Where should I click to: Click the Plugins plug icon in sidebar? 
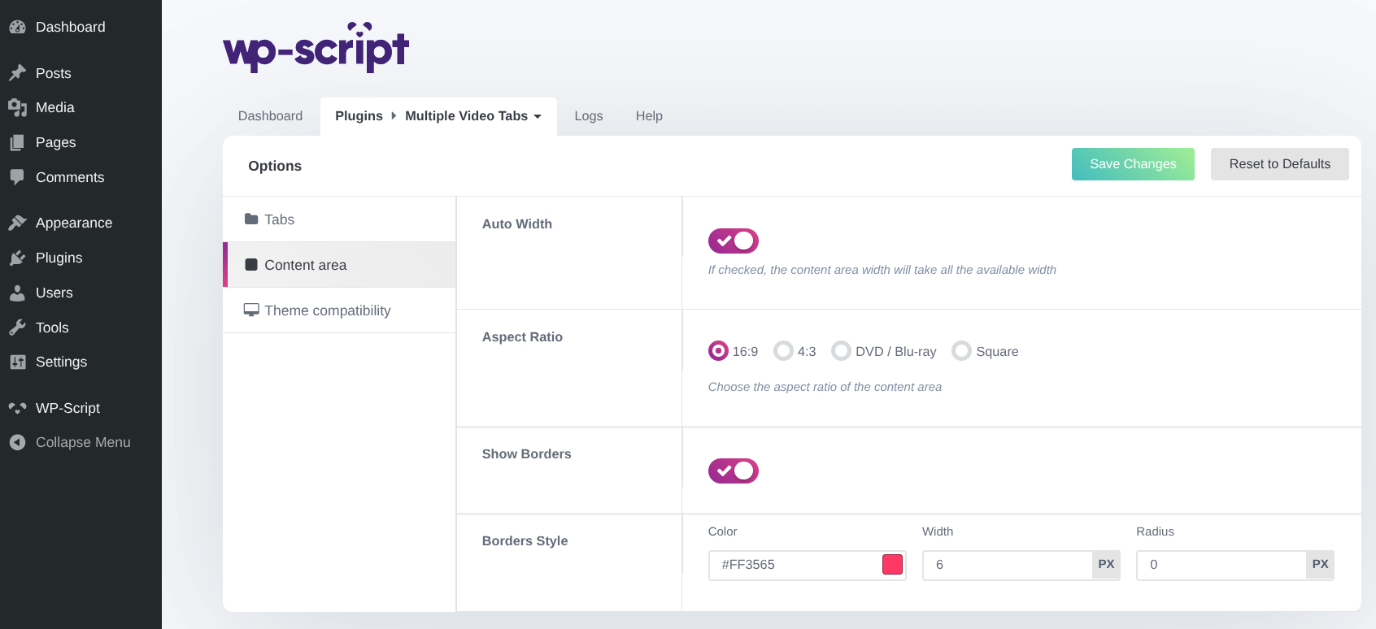coord(17,258)
